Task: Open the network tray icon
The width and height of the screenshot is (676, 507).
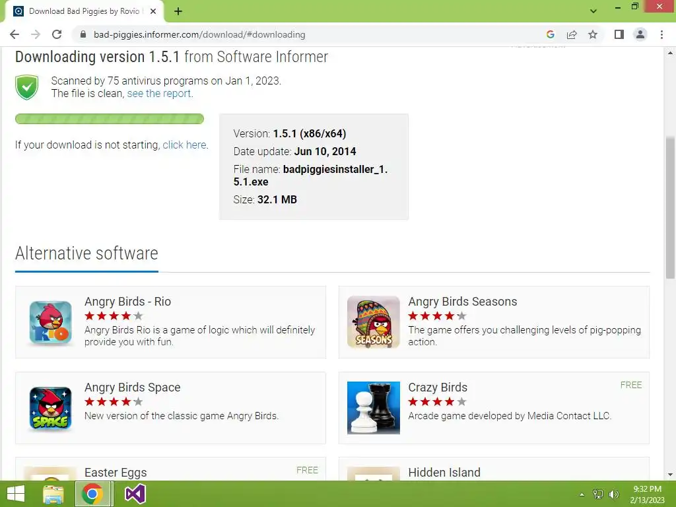Action: tap(598, 494)
